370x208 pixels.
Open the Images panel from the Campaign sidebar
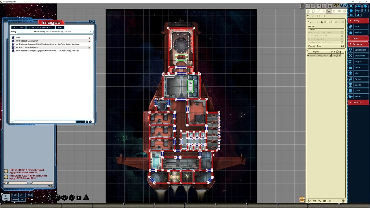358,61
